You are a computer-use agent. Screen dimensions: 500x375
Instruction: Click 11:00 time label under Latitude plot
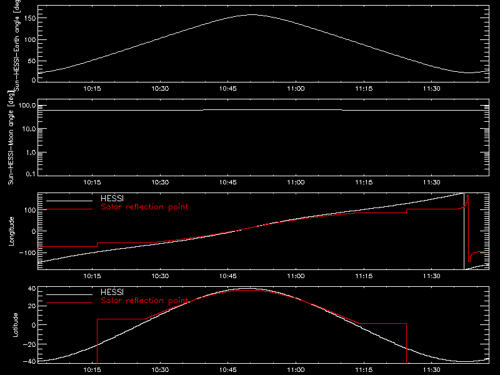tap(296, 370)
